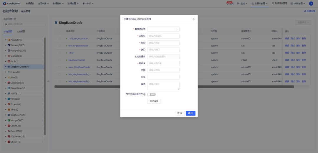Expand the Oracle(23) tree node
The width and height of the screenshot is (318, 153).
pyautogui.click(x=6, y=126)
